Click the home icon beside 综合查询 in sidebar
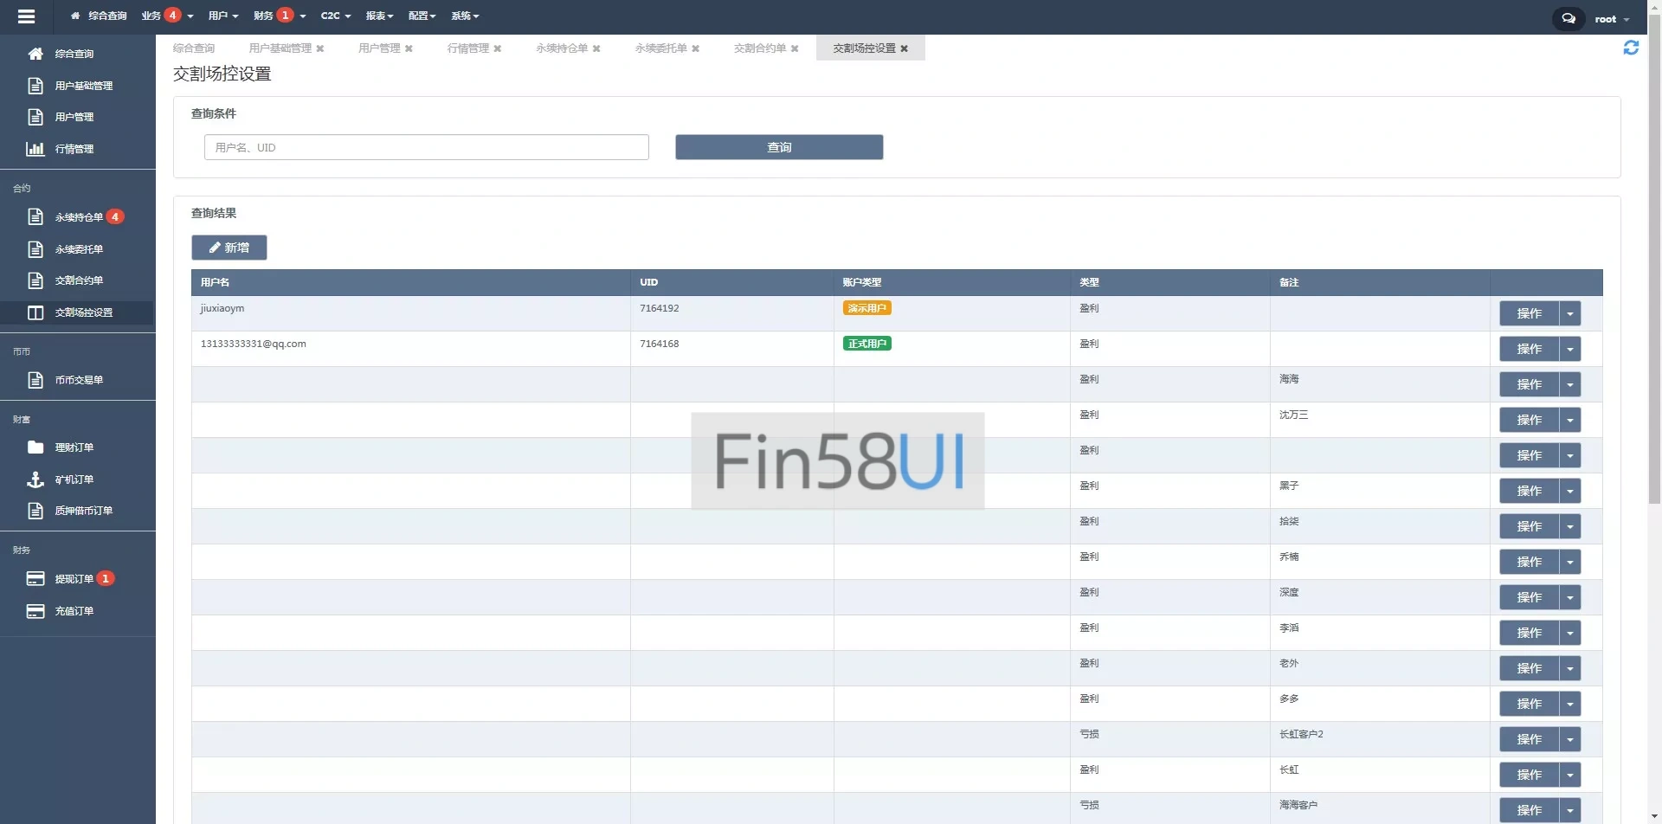The image size is (1662, 824). (35, 54)
